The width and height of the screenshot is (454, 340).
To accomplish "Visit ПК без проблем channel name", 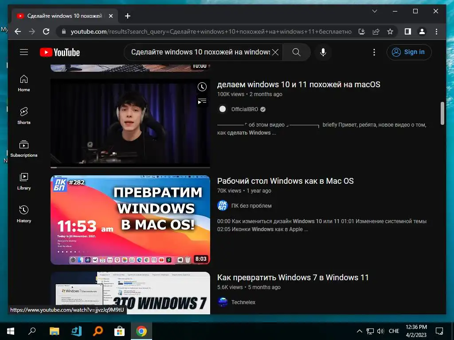I will click(x=251, y=206).
